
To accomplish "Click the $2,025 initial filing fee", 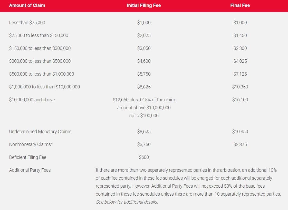I will 144,35.
